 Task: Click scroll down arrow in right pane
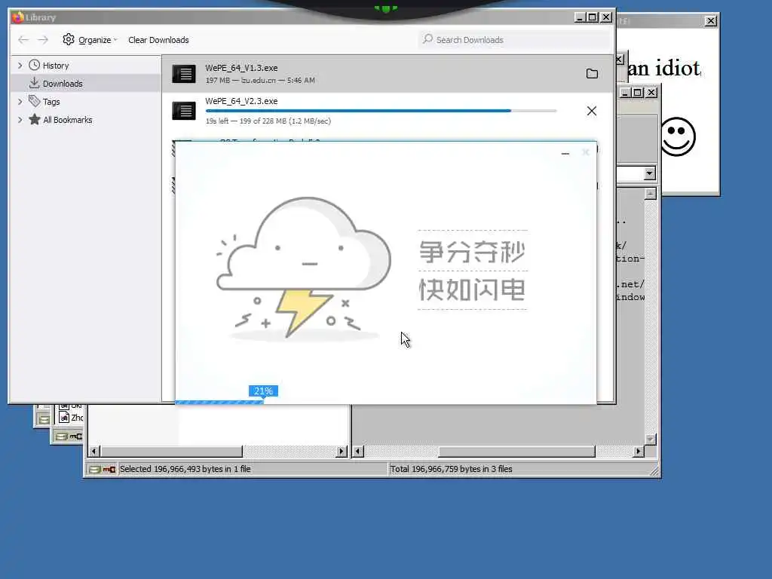(651, 440)
